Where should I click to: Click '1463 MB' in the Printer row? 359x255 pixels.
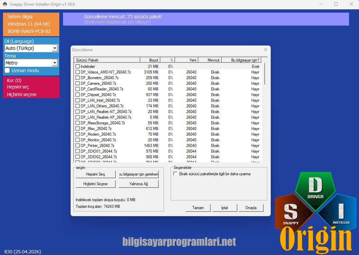click(151, 145)
